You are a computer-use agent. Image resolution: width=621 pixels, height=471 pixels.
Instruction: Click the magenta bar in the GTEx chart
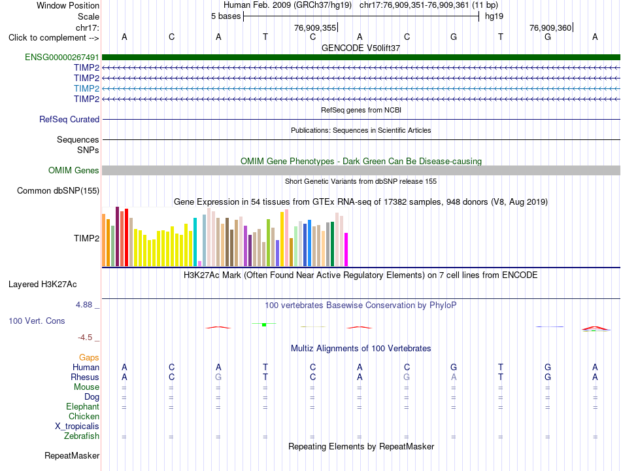[346, 249]
